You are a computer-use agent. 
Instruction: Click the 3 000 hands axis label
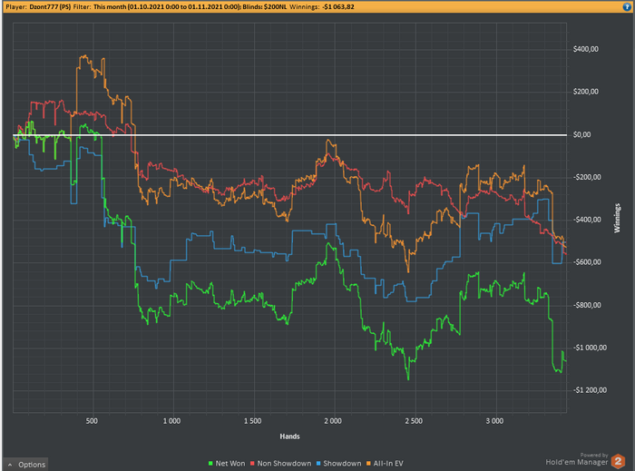[x=494, y=421]
